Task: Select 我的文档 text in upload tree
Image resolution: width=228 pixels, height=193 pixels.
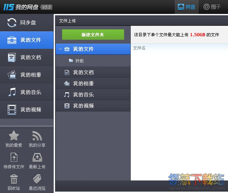Action: tap(83, 72)
